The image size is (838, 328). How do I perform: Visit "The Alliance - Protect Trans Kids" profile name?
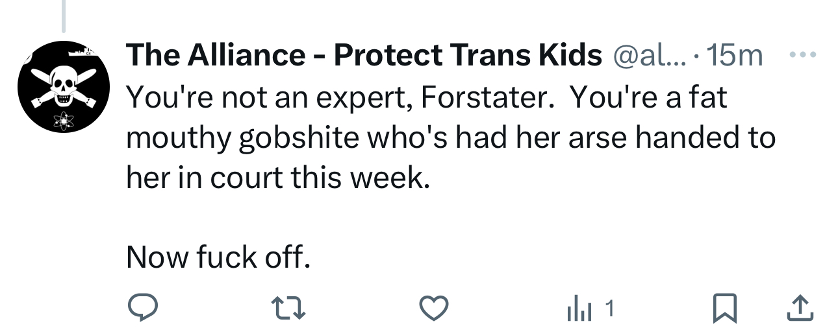point(364,56)
